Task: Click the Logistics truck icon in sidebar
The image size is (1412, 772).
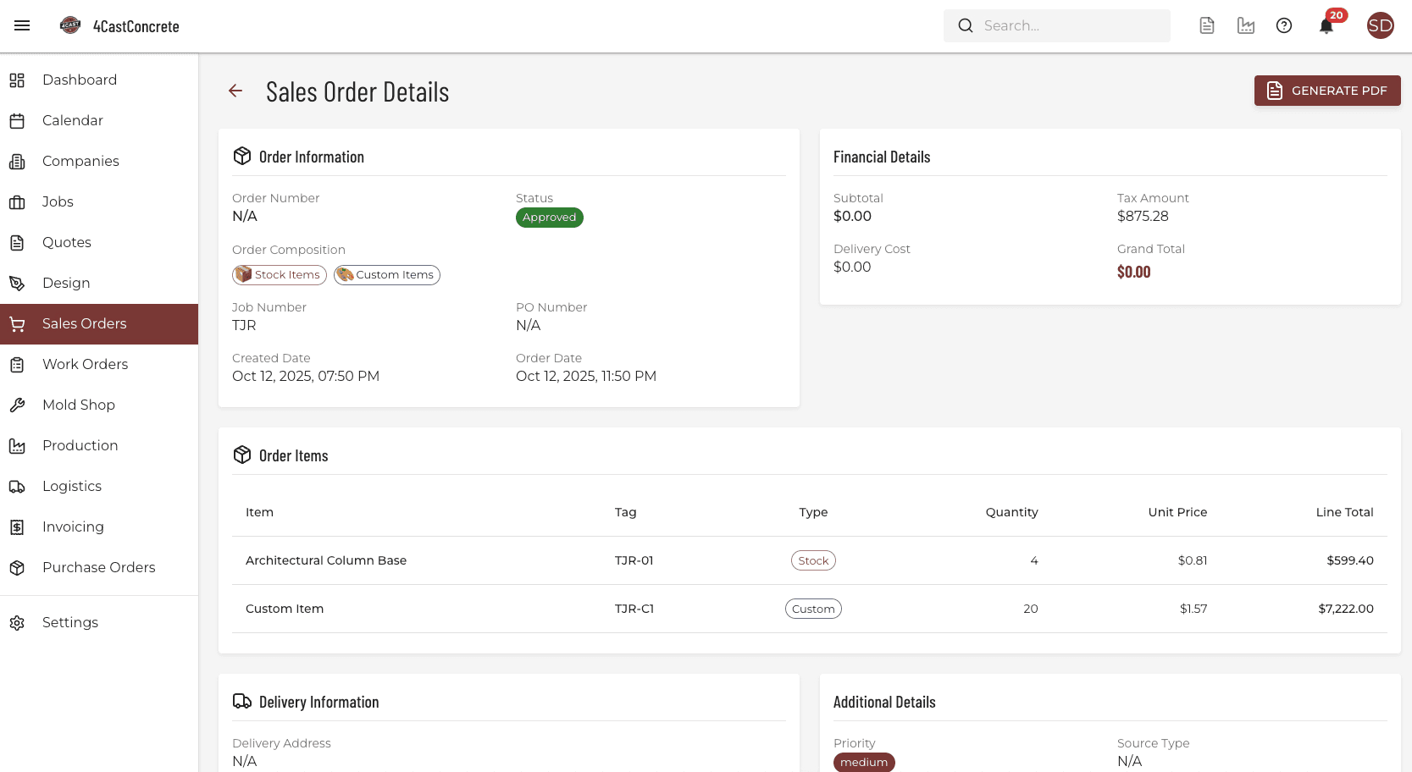Action: click(18, 486)
